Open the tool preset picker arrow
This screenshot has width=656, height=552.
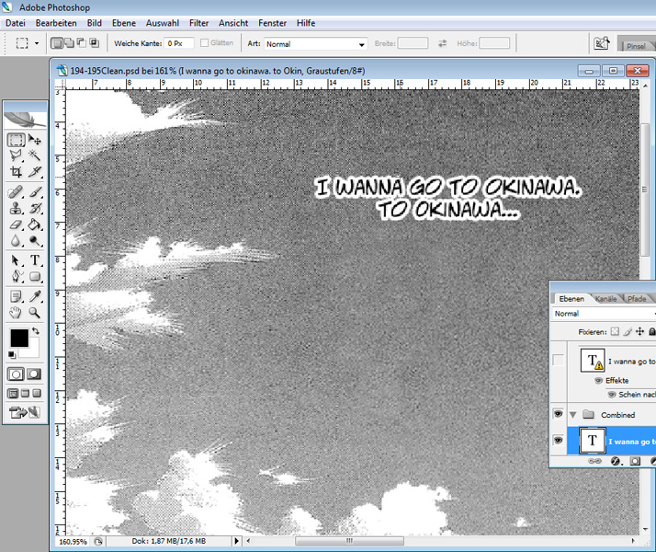(x=37, y=43)
